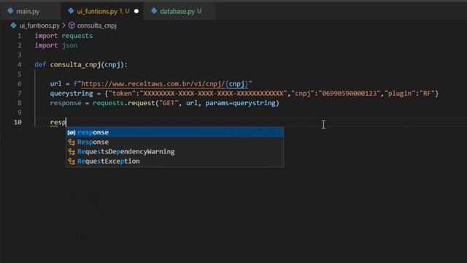
Task: Click line number 1 in the gutter
Action: click(x=20, y=36)
